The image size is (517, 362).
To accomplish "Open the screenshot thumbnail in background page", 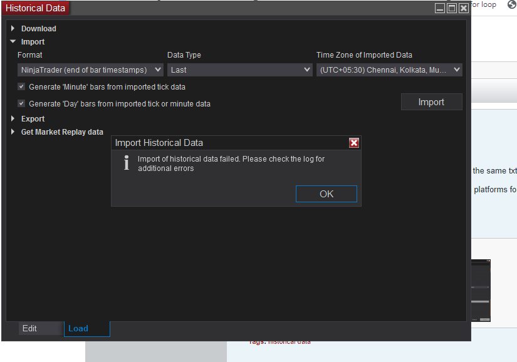I will [481, 291].
